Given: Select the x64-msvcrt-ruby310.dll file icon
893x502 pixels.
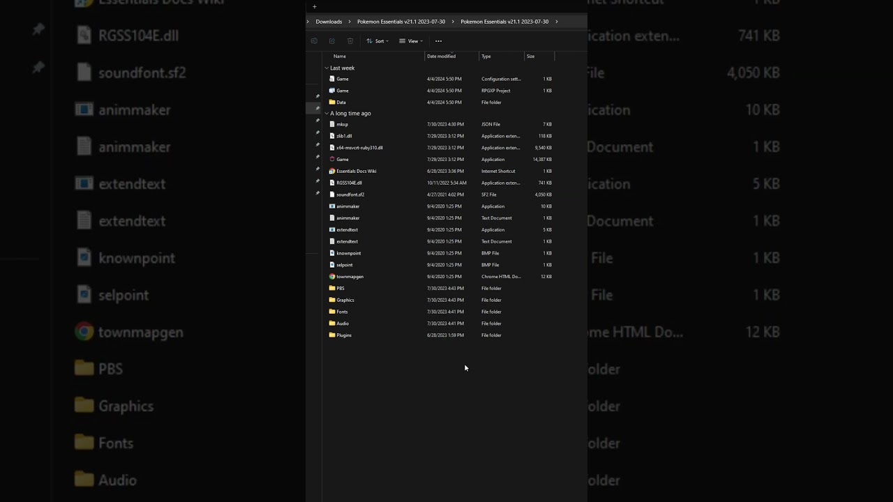Looking at the screenshot, I should (x=332, y=148).
